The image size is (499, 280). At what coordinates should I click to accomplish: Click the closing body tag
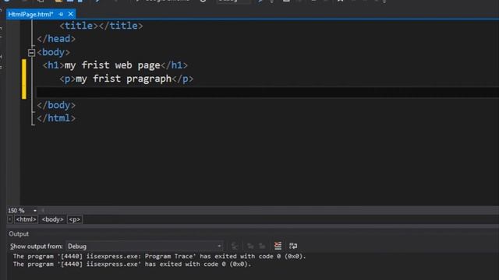[56, 105]
